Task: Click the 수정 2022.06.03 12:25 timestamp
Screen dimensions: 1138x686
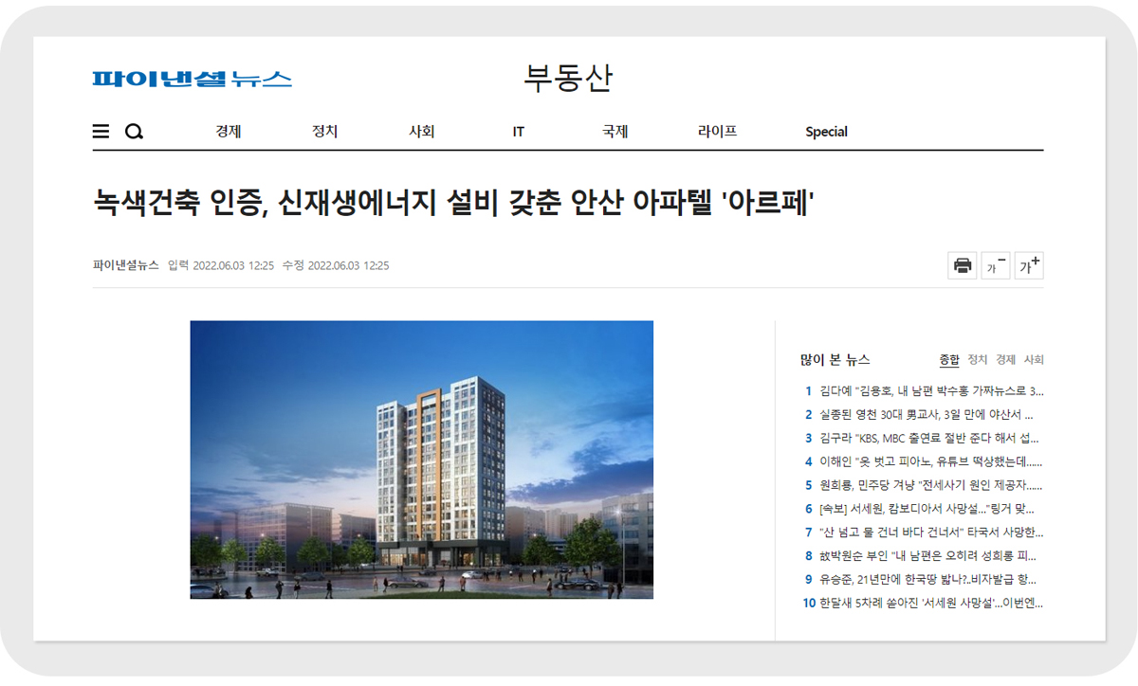Action: click(x=336, y=265)
